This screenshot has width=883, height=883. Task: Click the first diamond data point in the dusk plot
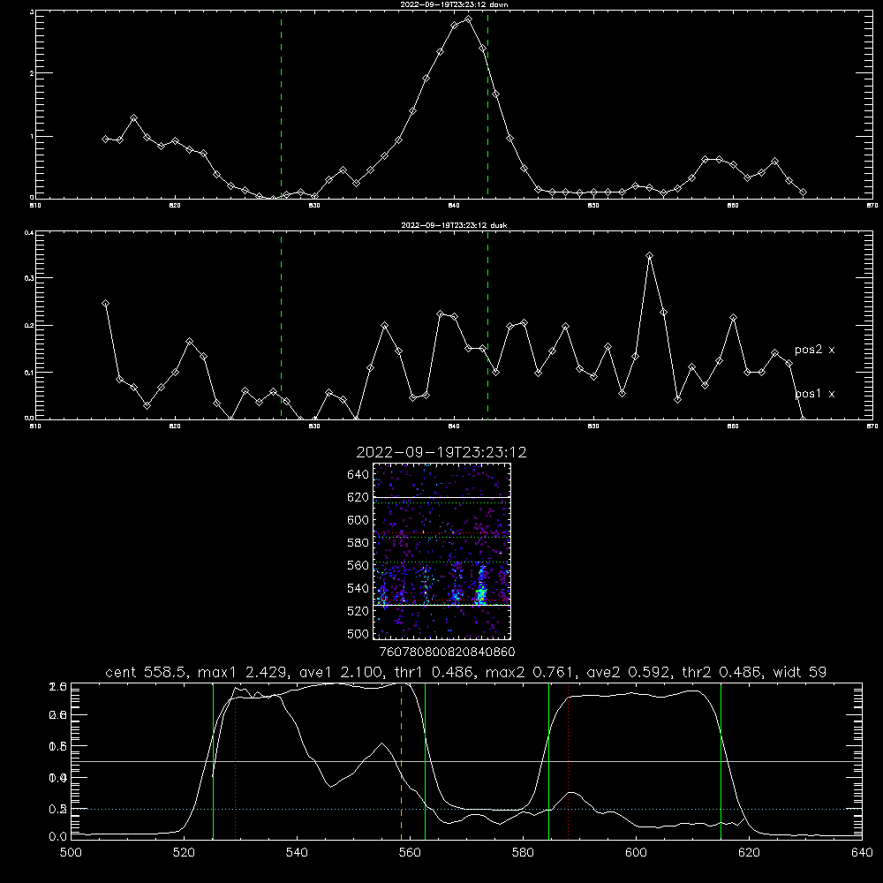coord(105,304)
